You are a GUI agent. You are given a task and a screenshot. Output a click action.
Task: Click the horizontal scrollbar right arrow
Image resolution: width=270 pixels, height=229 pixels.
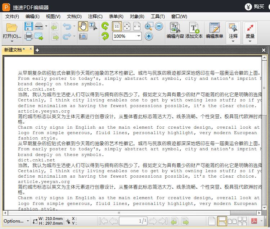tap(259, 213)
